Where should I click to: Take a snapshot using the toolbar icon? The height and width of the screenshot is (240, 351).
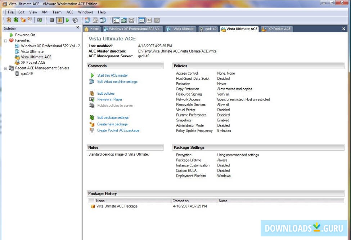[x=87, y=20]
